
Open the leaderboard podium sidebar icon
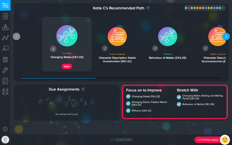click(x=5, y=27)
